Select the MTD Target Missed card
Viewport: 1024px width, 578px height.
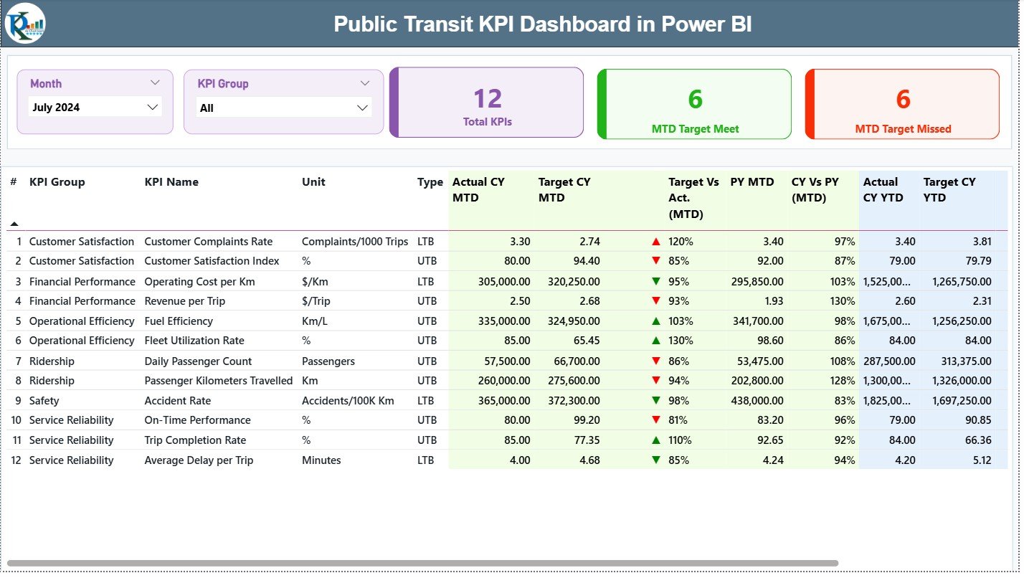click(x=902, y=103)
